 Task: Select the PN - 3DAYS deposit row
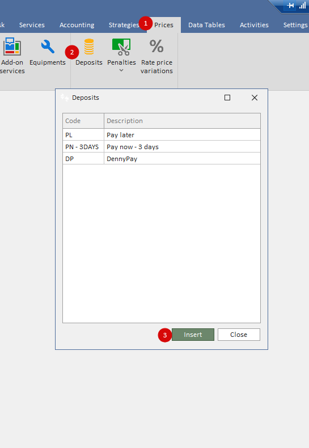click(162, 146)
